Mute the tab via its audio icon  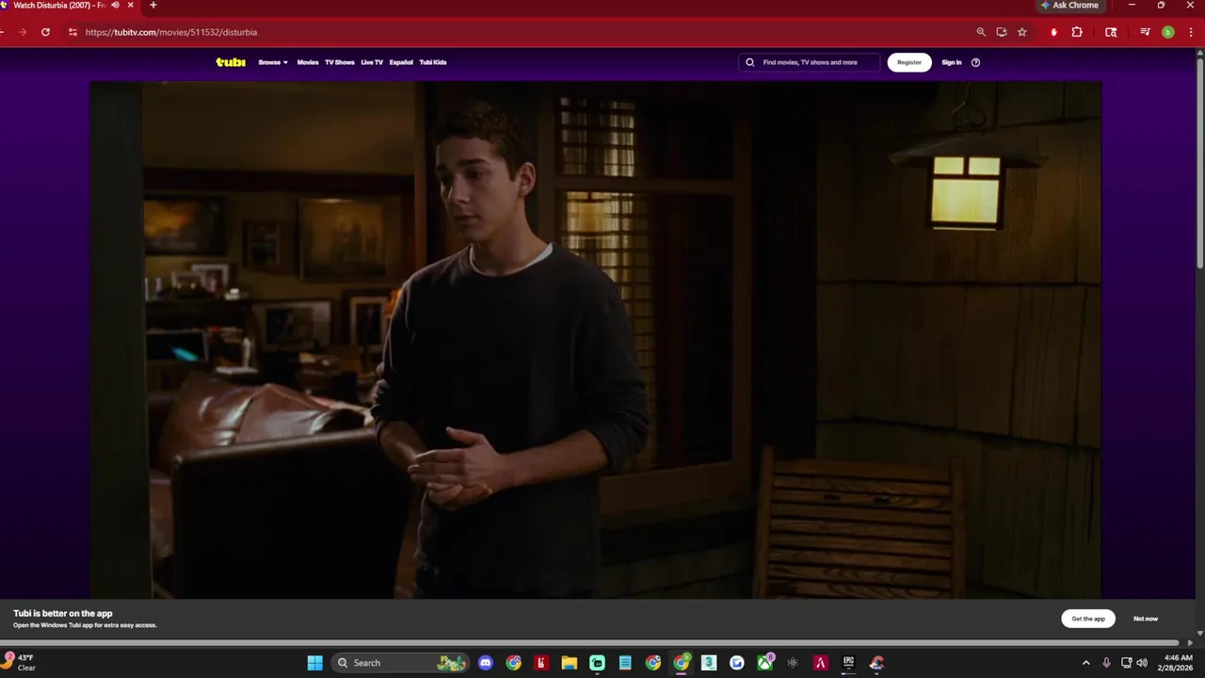(116, 5)
